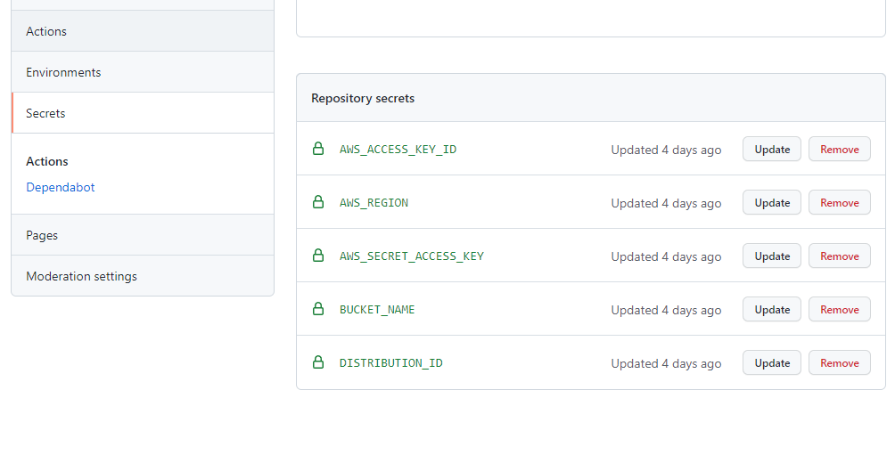This screenshot has width=895, height=455.
Task: Click lock icon beside AWS_ACCESS_KEY_ID
Action: 318,149
